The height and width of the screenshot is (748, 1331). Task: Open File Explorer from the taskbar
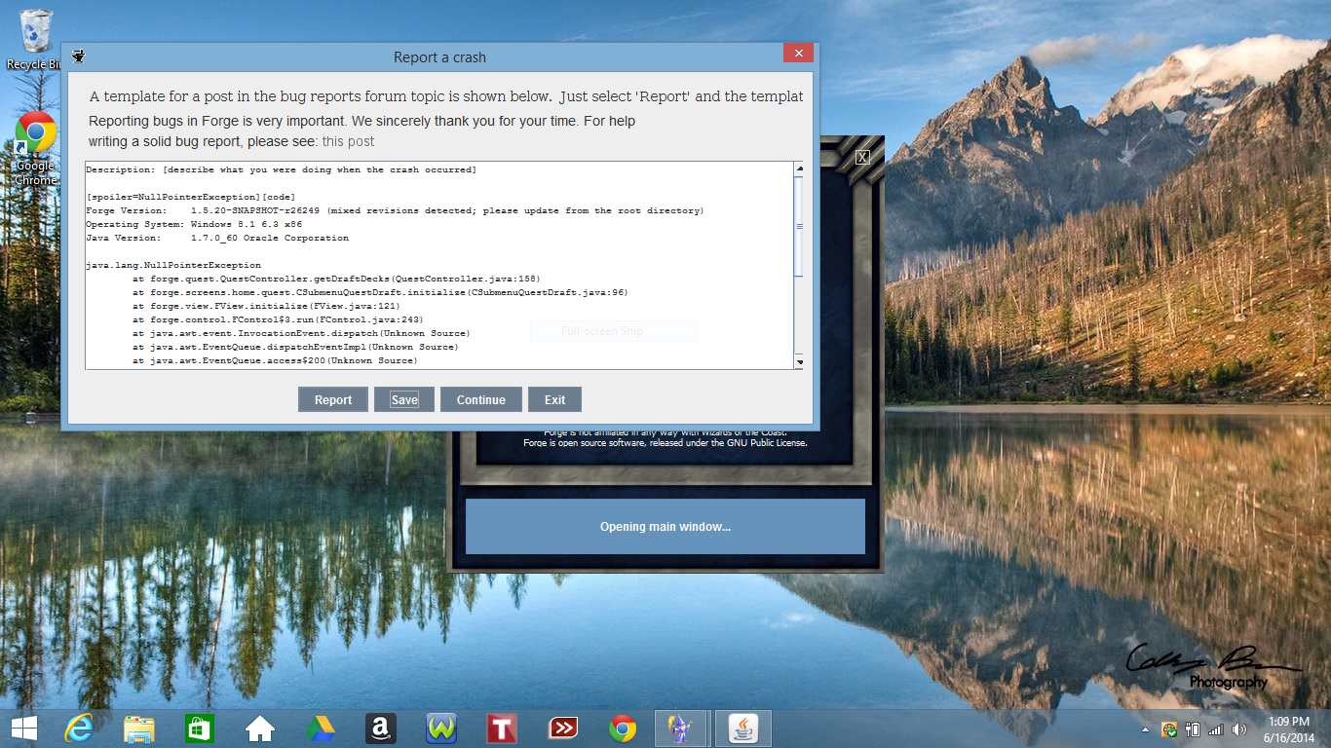click(x=139, y=729)
